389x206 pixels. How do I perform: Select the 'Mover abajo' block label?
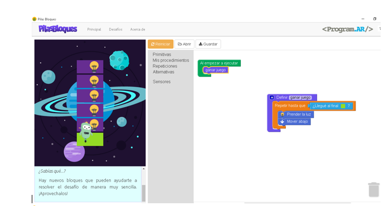click(297, 122)
